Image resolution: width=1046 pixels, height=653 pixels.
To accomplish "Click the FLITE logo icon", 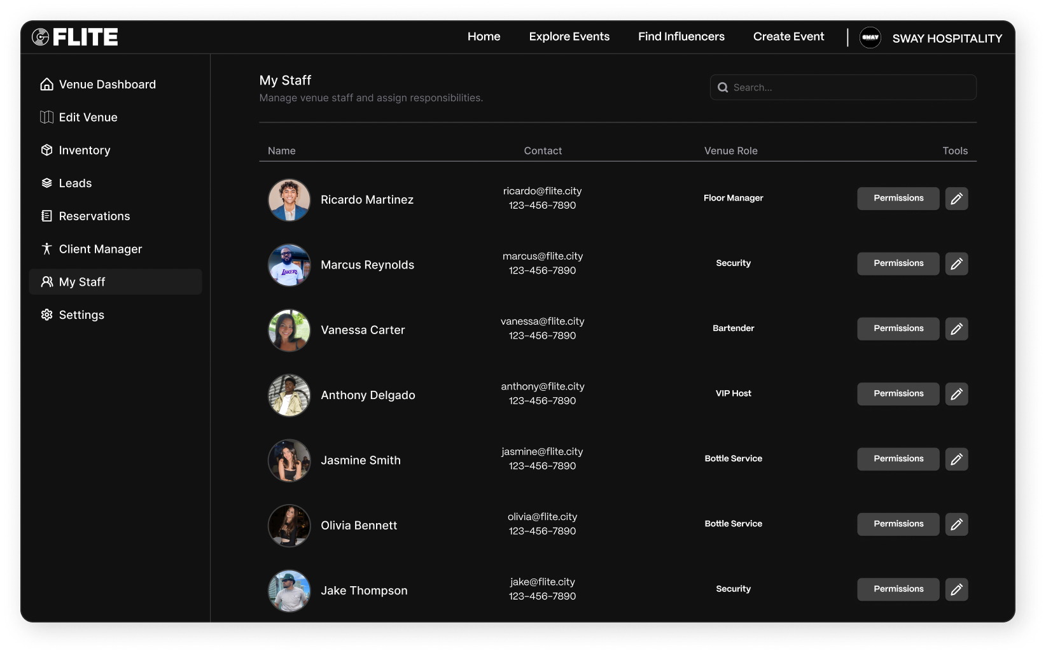I will pos(41,38).
